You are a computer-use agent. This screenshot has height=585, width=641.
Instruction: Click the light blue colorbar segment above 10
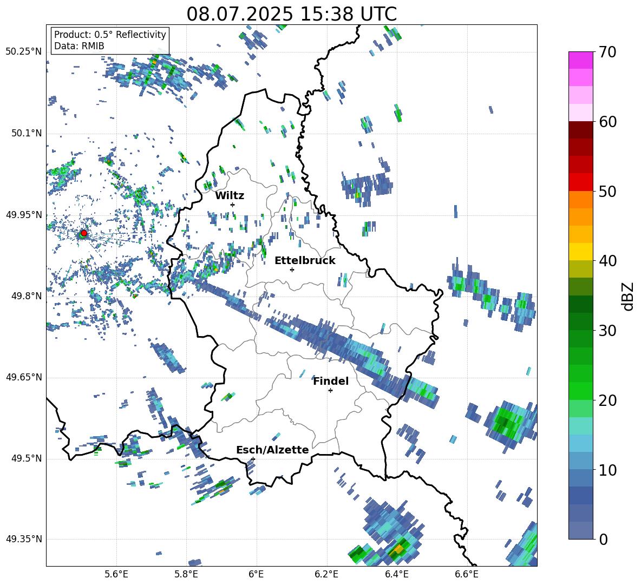click(580, 461)
